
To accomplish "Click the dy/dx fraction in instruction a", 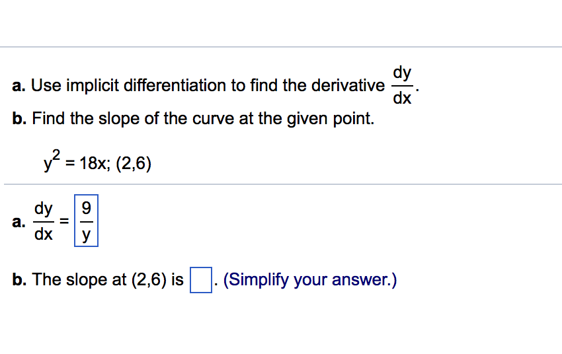I will 402,85.
